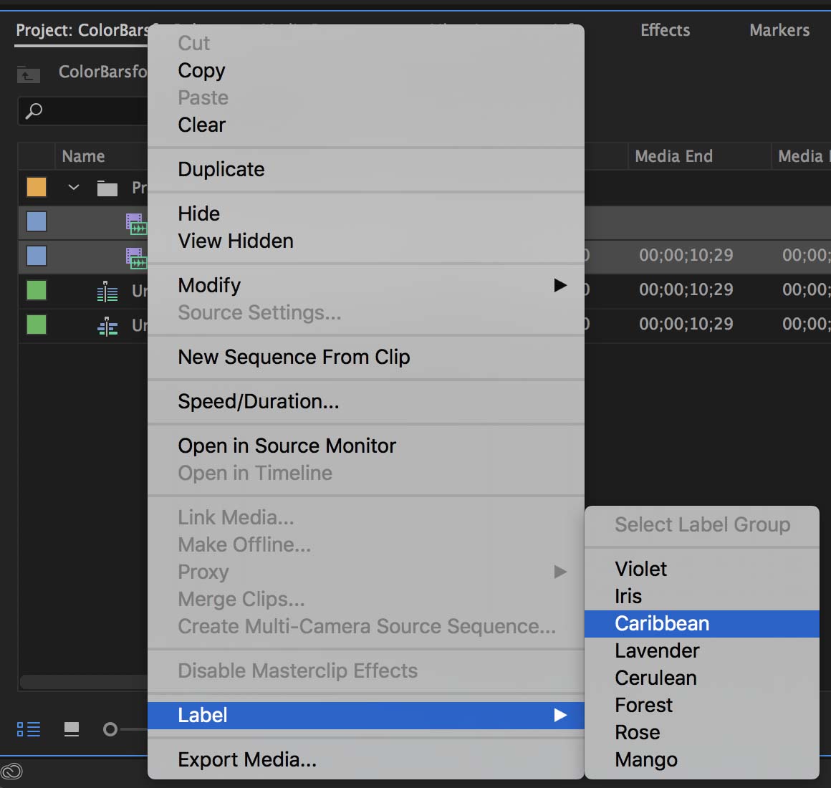Click the orange label swatch on the Pr bin
The height and width of the screenshot is (788, 831).
coord(36,187)
